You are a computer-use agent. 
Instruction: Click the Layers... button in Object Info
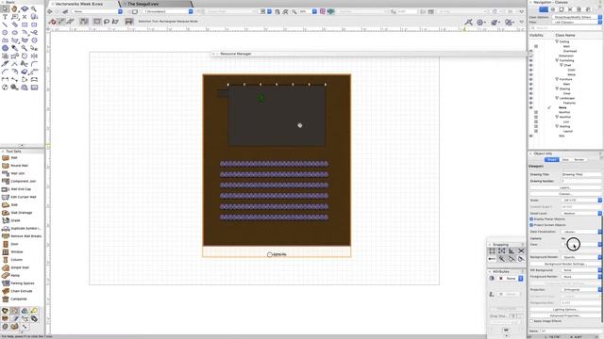[564, 187]
